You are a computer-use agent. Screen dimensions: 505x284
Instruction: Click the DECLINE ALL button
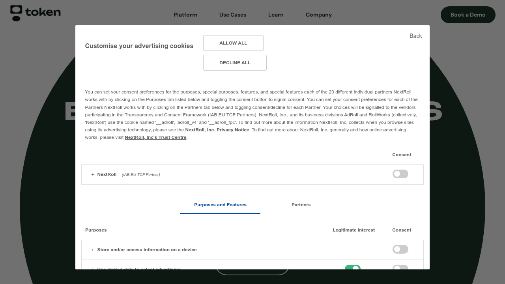(x=235, y=62)
